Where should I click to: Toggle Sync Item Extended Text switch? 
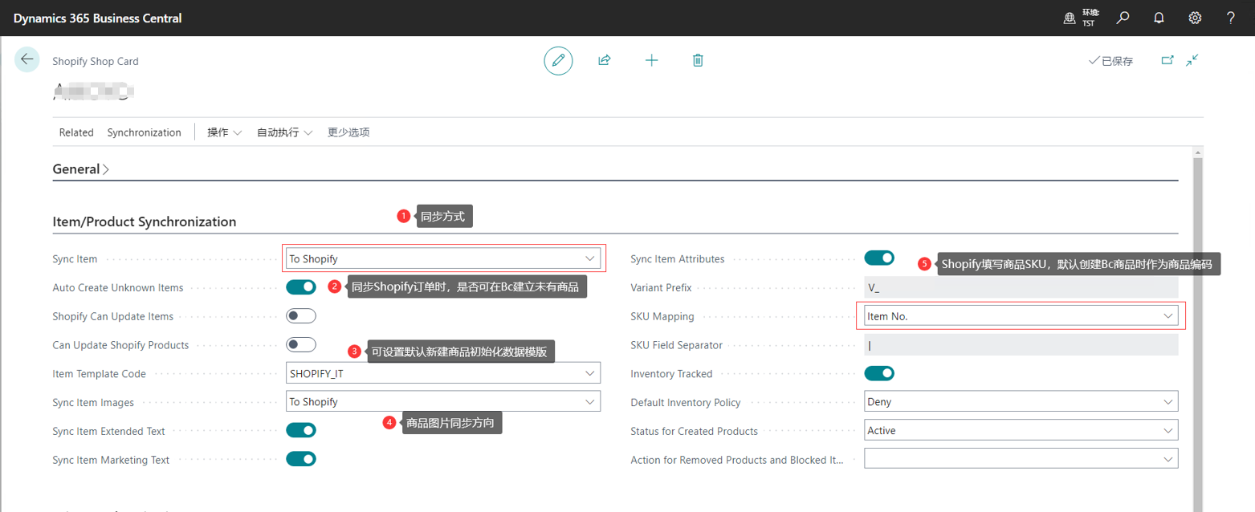point(301,431)
